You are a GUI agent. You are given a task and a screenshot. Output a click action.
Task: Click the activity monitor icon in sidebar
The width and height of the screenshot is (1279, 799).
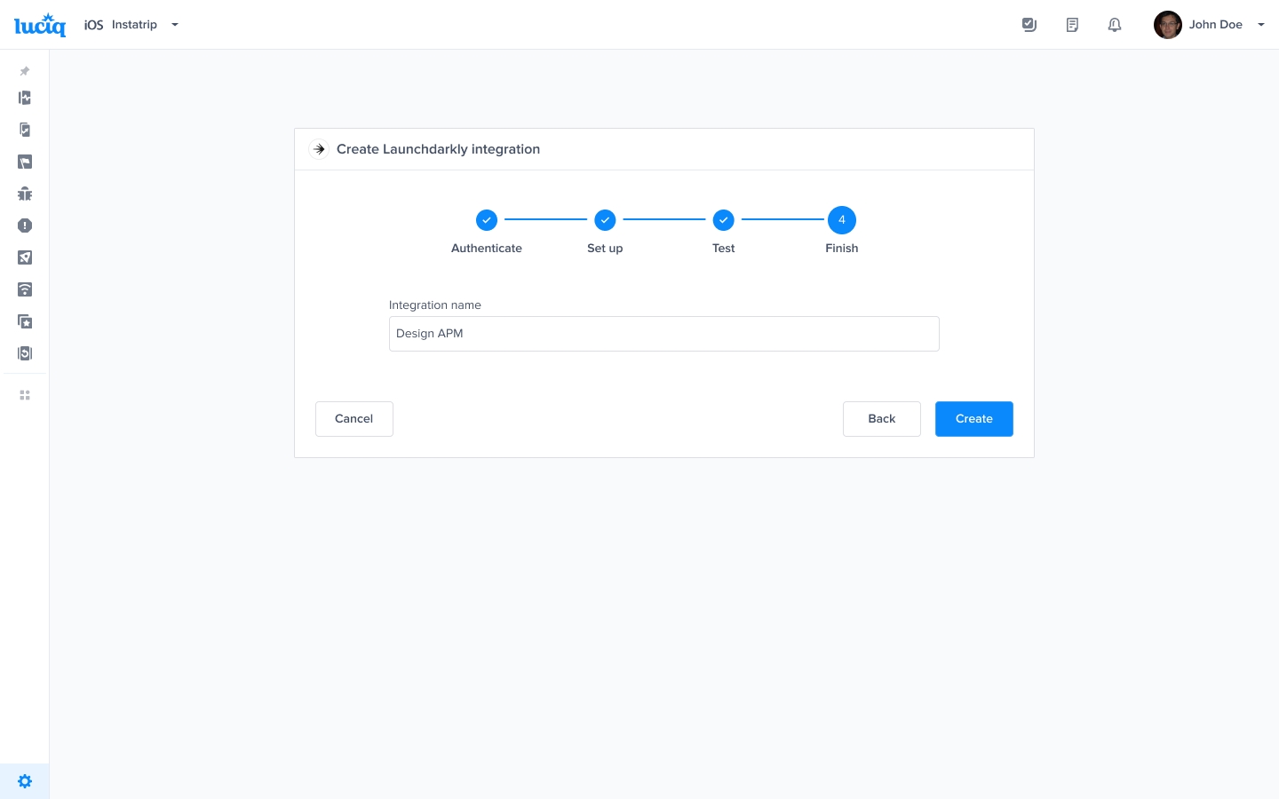(x=25, y=98)
